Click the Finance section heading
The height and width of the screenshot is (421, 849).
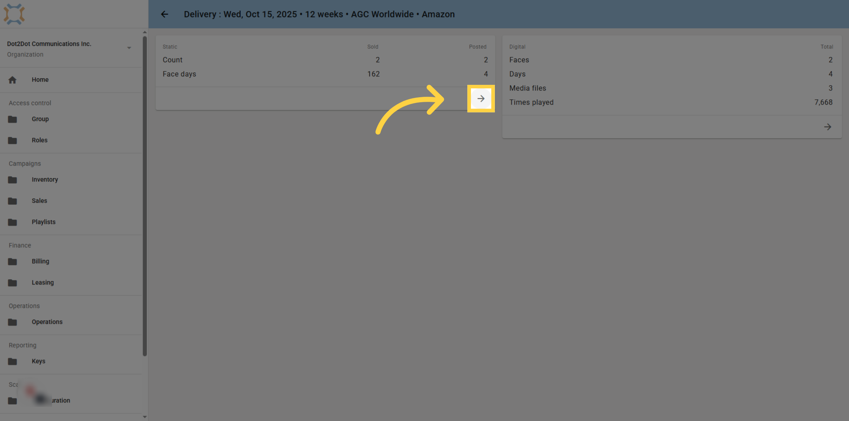[x=20, y=245]
